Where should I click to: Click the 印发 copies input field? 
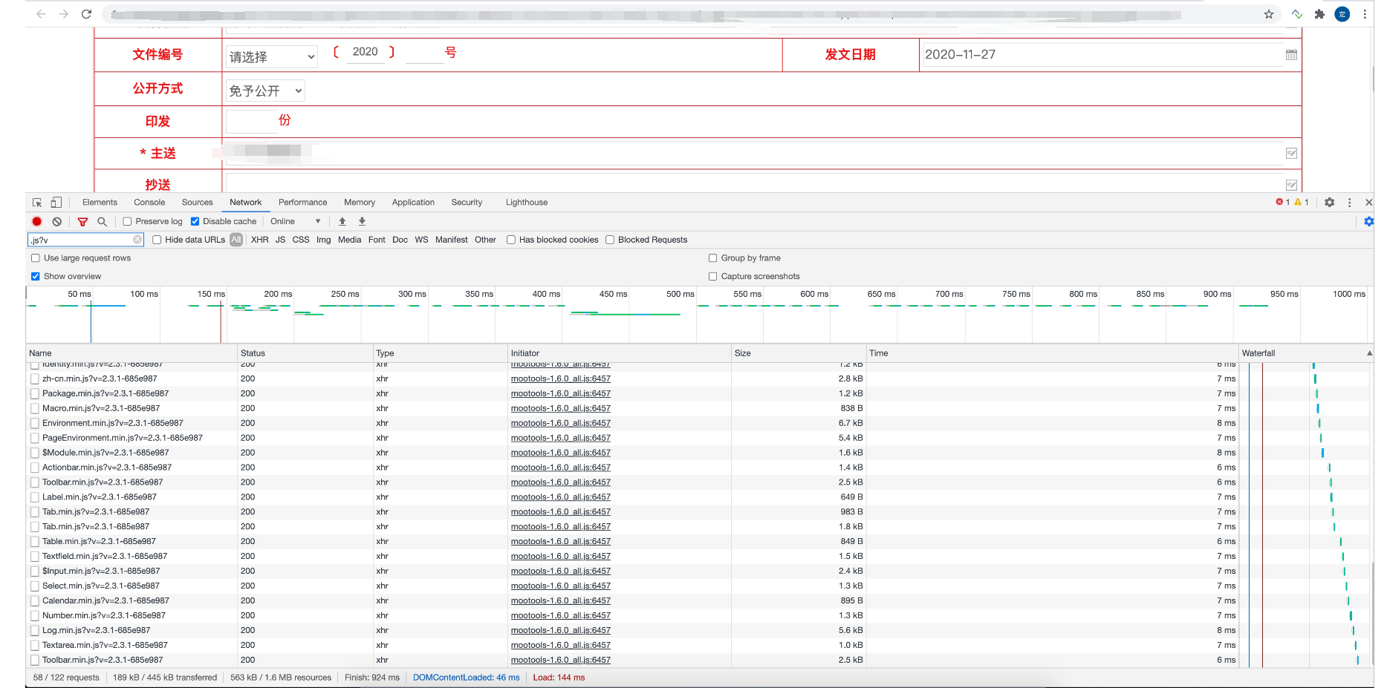point(251,121)
